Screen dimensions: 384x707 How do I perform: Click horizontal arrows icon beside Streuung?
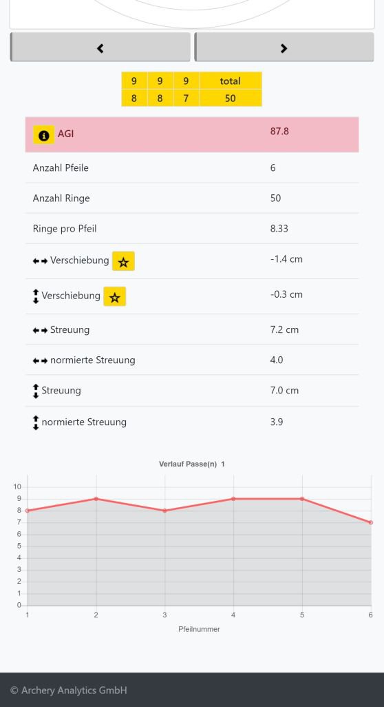40,331
